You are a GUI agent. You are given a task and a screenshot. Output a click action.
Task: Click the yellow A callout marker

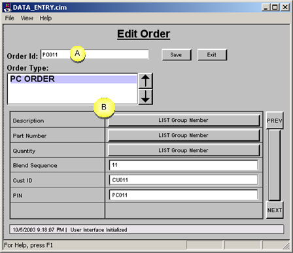click(77, 54)
